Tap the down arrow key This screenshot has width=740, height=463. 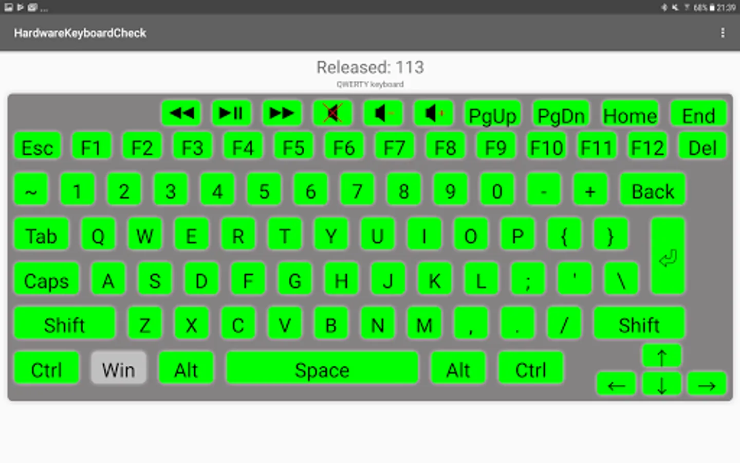tap(662, 384)
